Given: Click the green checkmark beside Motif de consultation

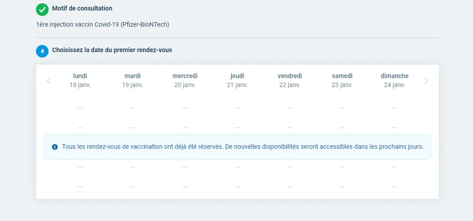Looking at the screenshot, I should pos(42,9).
